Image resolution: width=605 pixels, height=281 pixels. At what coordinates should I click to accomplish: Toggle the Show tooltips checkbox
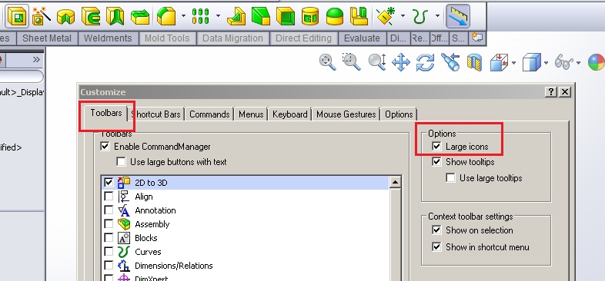click(x=436, y=162)
